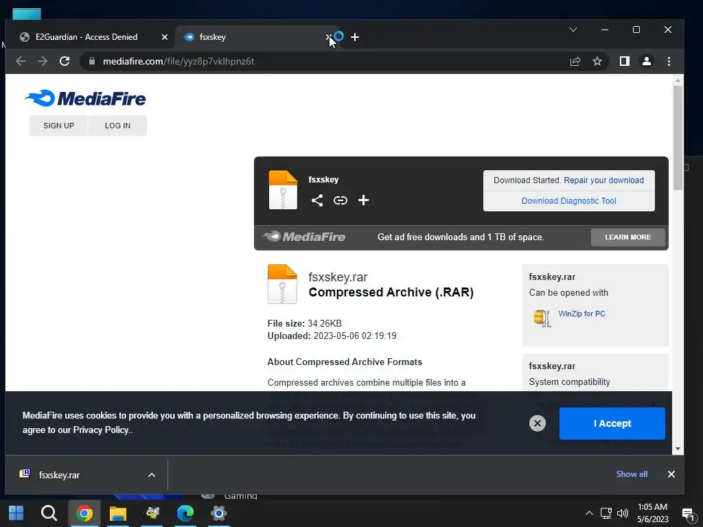This screenshot has height=527, width=703.
Task: Open Settings gear in taskbar
Action: 219,513
